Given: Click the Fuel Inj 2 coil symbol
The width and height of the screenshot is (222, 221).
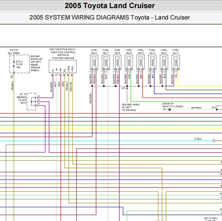Looking at the screenshot, I should (164, 63).
